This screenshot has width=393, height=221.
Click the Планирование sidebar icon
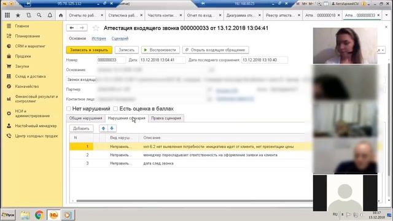coord(9,36)
